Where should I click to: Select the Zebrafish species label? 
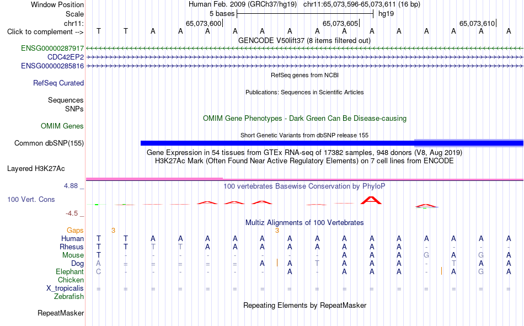[x=69, y=297]
